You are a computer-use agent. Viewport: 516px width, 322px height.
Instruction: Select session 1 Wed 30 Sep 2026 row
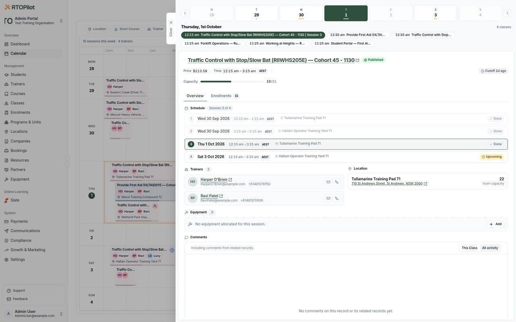coord(346,119)
